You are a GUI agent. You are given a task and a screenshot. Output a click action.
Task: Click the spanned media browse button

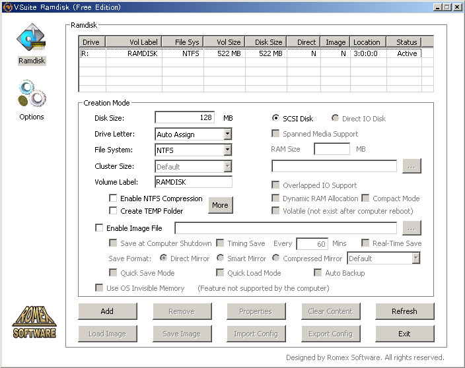click(x=411, y=166)
